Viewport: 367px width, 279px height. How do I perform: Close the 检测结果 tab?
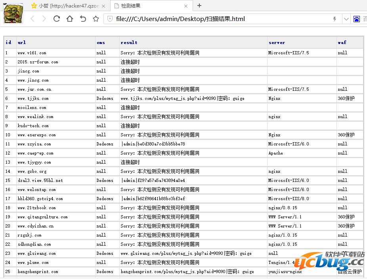pyautogui.click(x=186, y=6)
